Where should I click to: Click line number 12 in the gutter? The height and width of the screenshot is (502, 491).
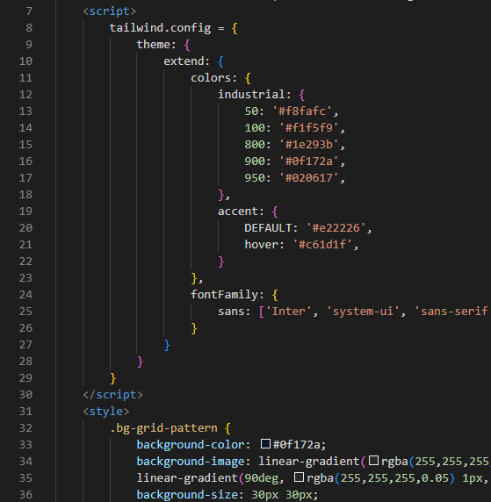click(25, 95)
